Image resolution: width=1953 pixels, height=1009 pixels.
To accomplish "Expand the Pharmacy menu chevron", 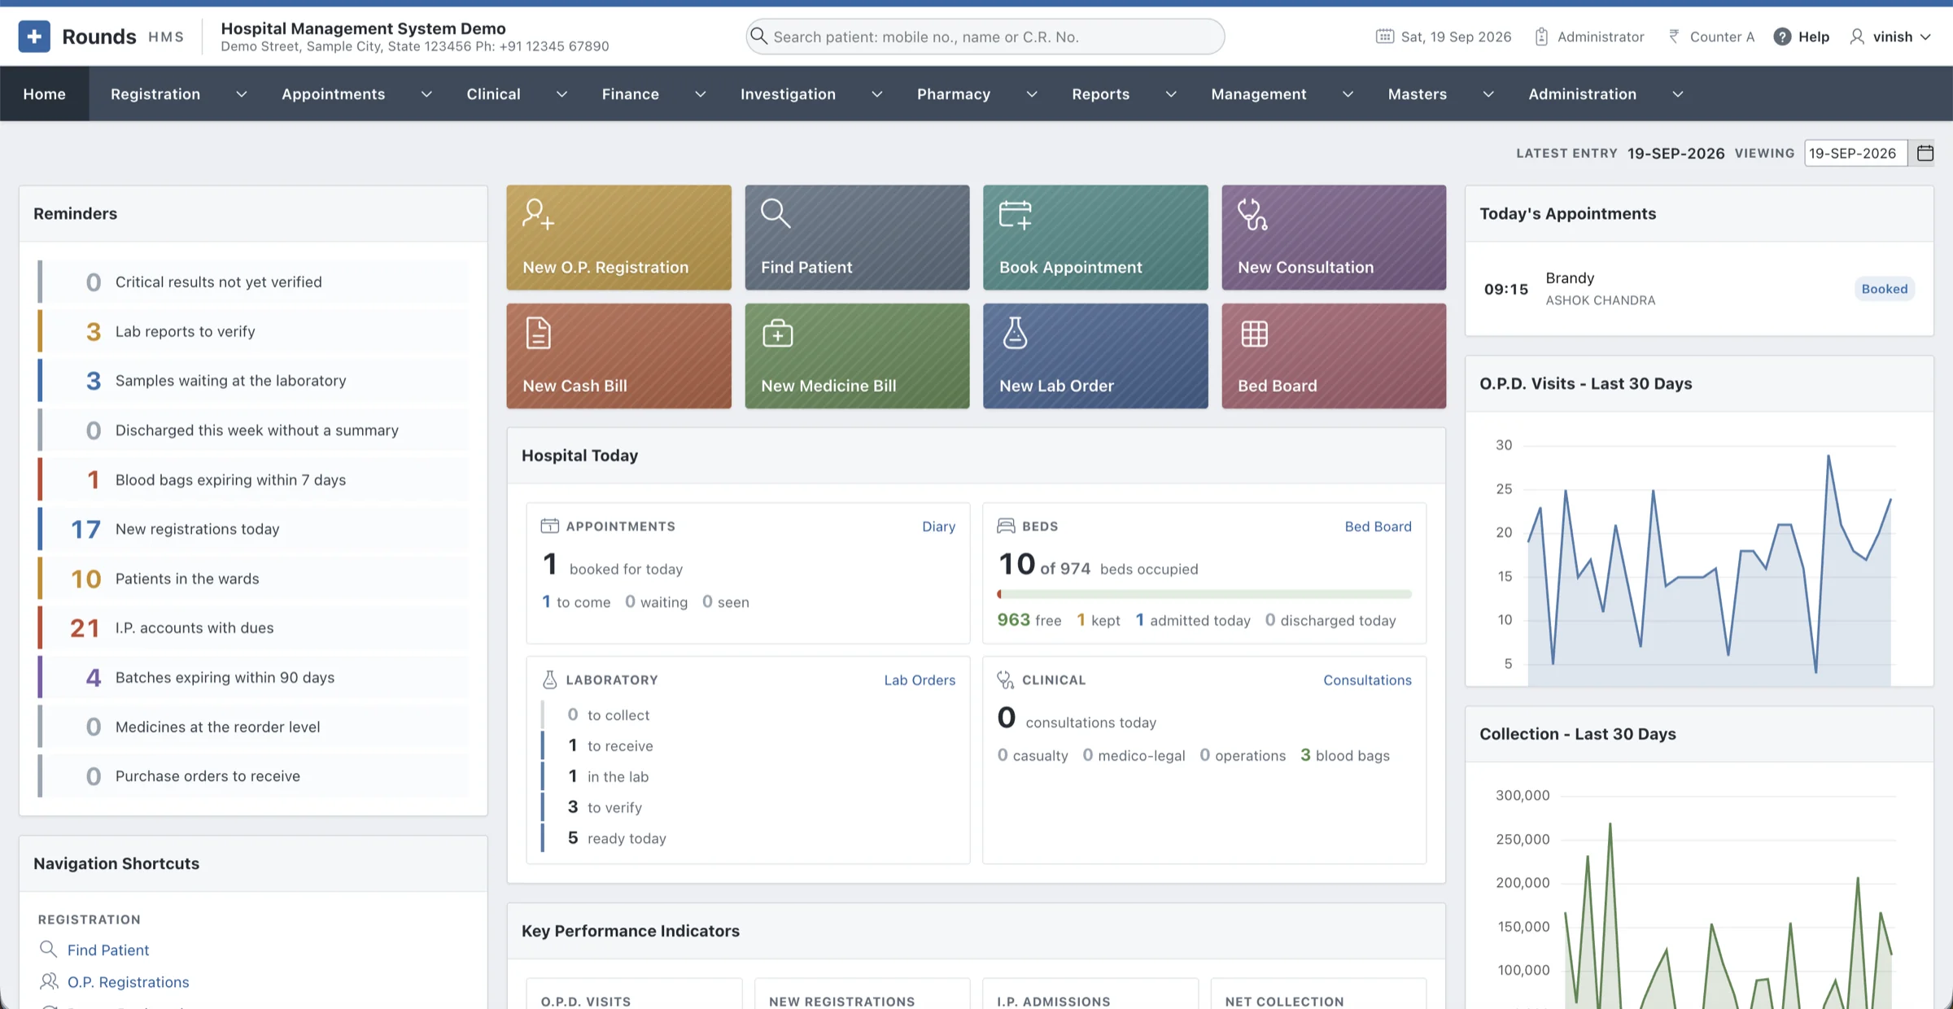I will [1032, 94].
